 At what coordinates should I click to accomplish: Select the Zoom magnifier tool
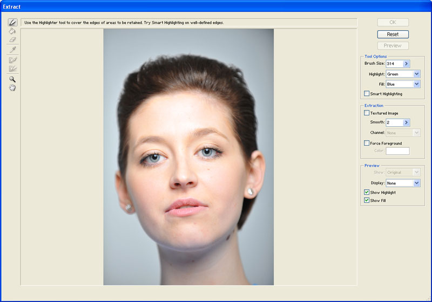(12, 79)
